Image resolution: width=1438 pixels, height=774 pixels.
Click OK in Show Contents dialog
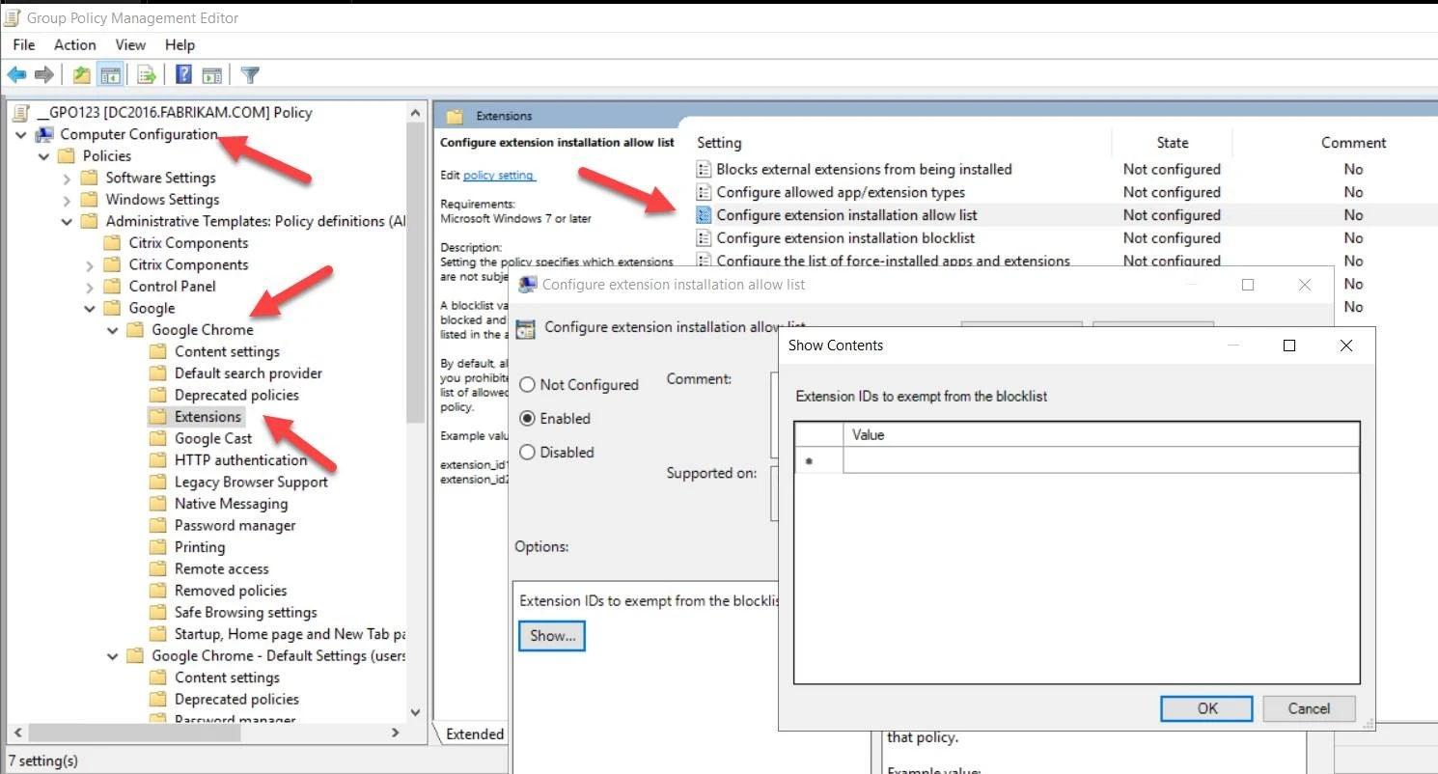[1207, 708]
